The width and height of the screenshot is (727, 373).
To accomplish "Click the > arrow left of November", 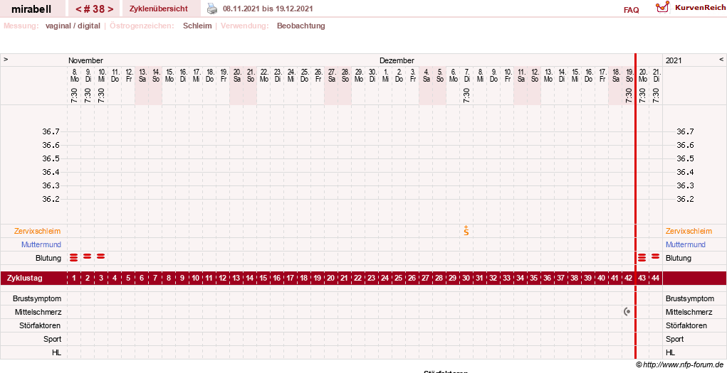I will point(6,59).
